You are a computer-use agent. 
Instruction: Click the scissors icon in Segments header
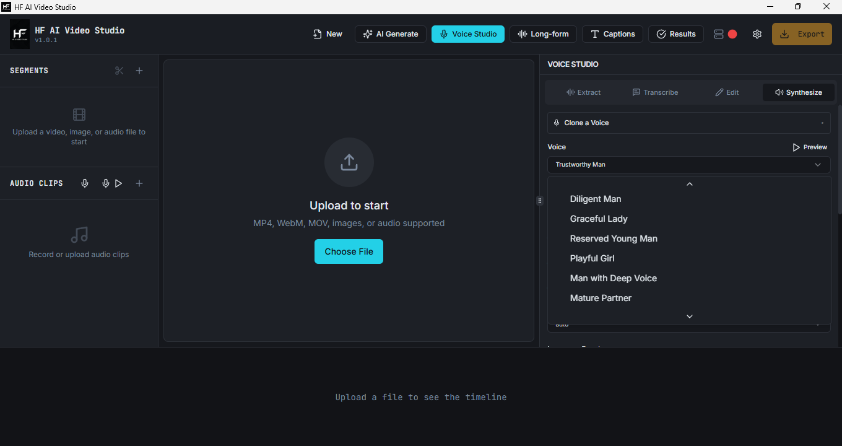[119, 71]
